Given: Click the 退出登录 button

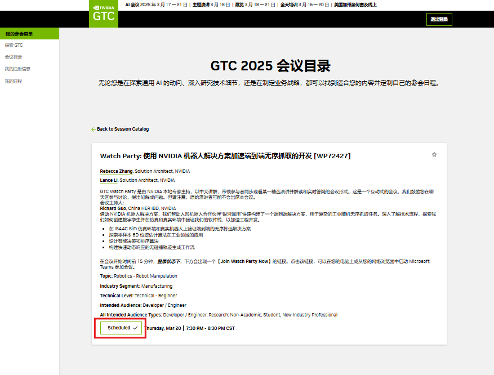Looking at the screenshot, I should [x=439, y=19].
